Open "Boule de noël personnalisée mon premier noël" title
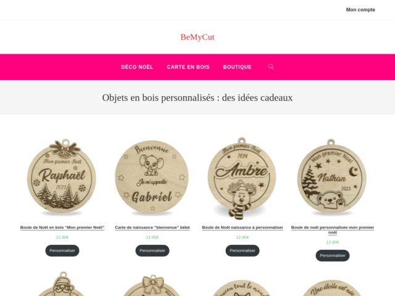395x296 pixels. (333, 230)
